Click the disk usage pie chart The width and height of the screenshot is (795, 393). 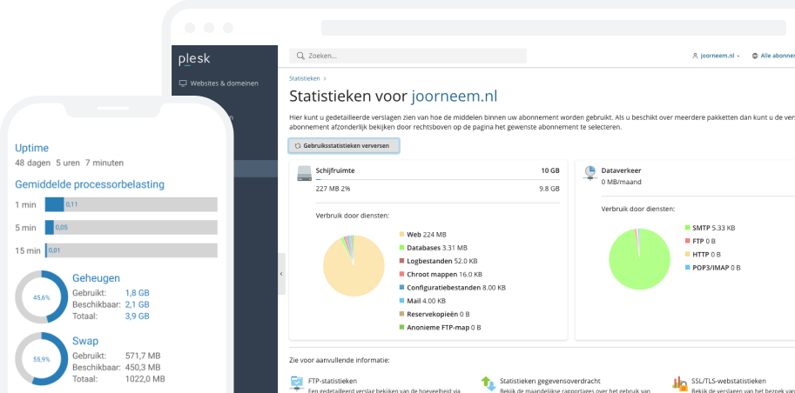[354, 264]
